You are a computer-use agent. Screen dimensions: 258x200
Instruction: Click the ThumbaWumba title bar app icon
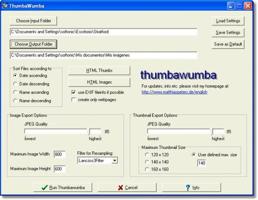[5, 6]
